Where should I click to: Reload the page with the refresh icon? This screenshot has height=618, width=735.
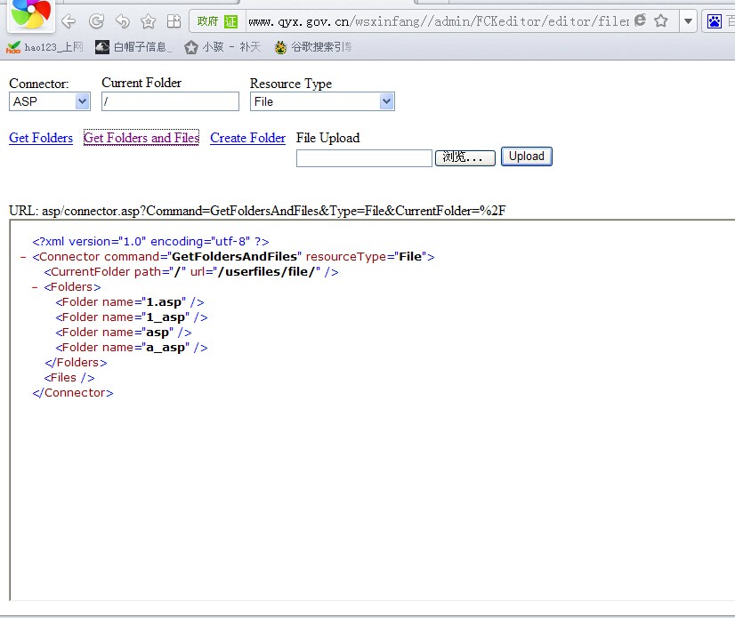[97, 21]
